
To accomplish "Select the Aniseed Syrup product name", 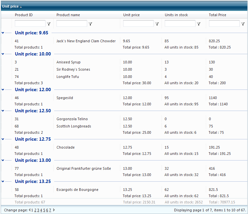I will click(x=68, y=62).
